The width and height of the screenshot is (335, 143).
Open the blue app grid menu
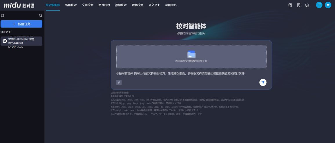click(x=319, y=5)
